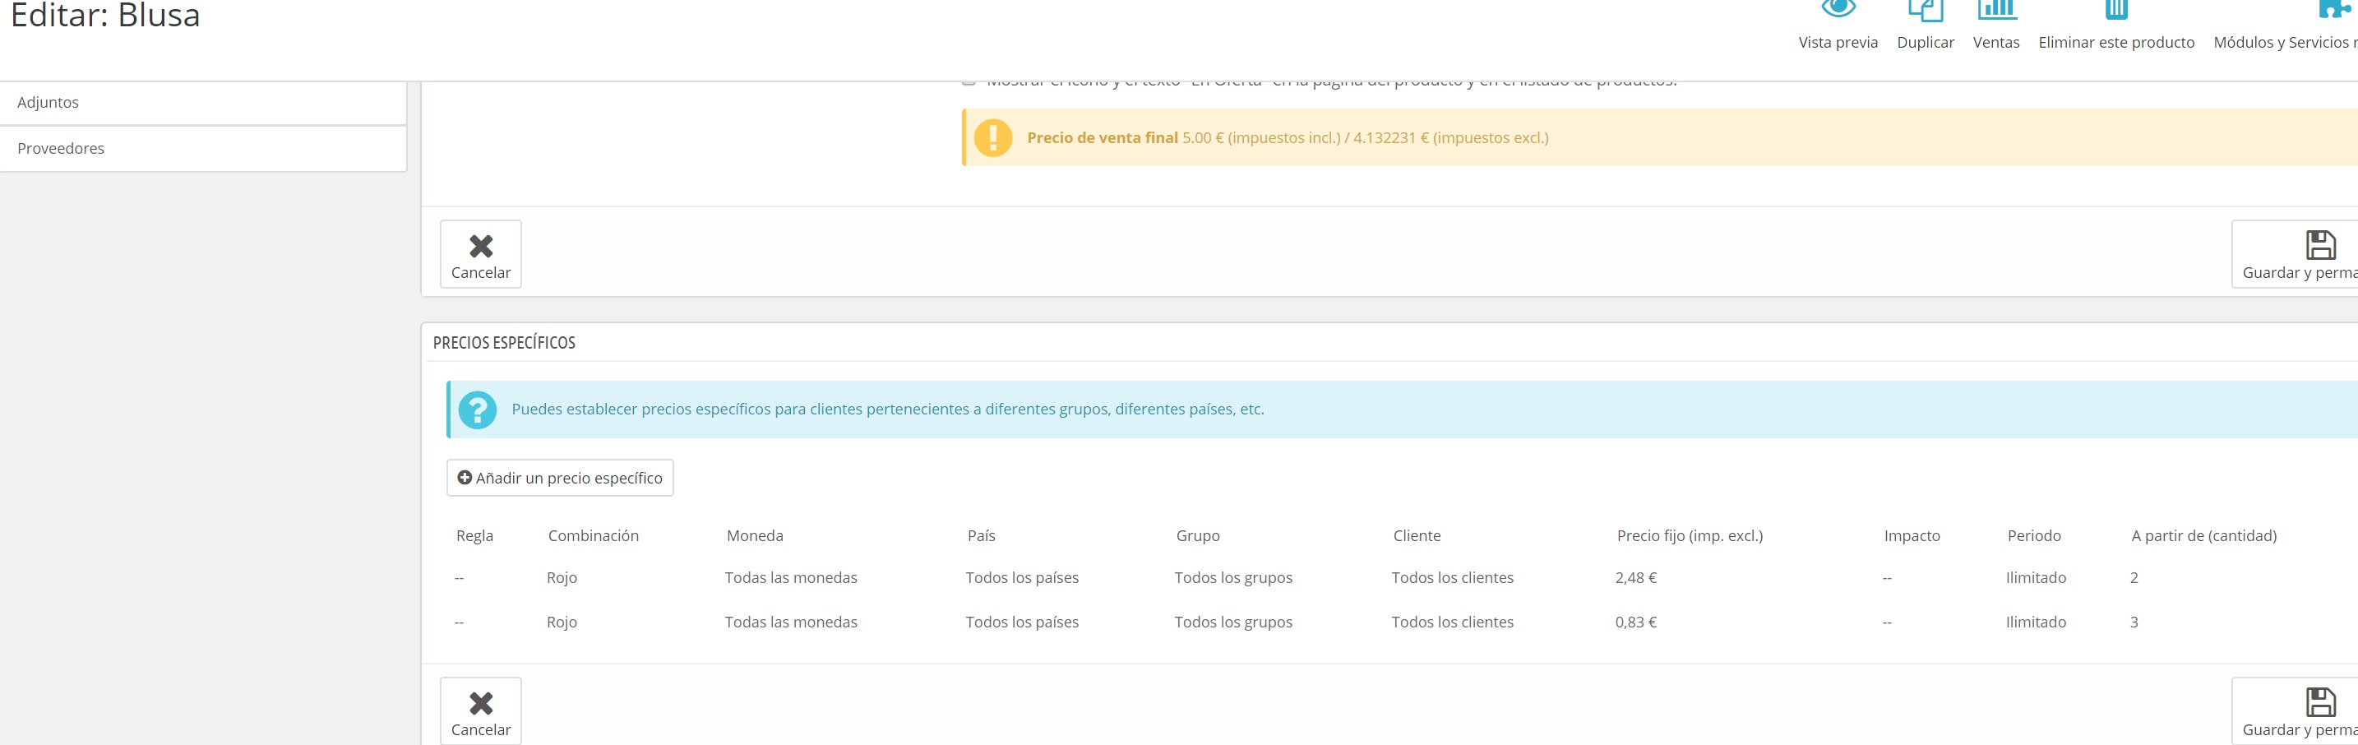Click Ilimitado in the 2,48 € row
2358x745 pixels.
pyautogui.click(x=2036, y=577)
